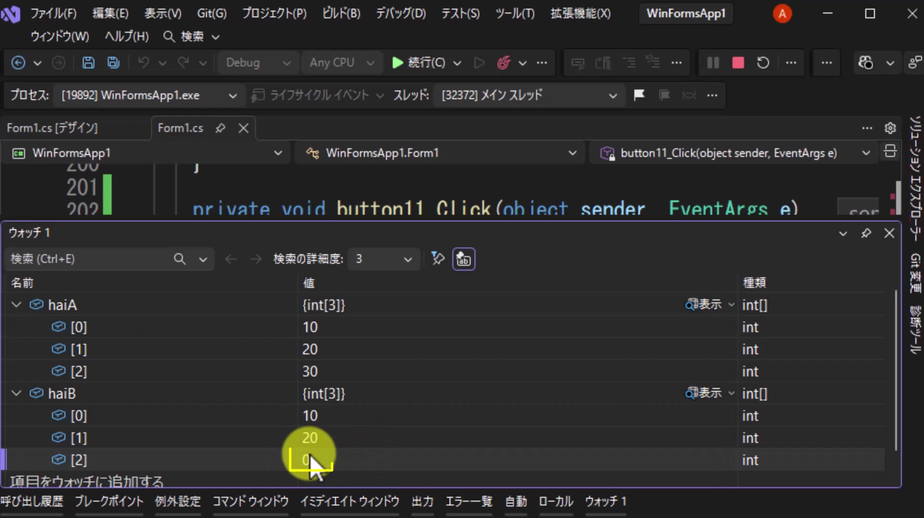924x518 pixels.
Task: Switch to the ローカル tab
Action: click(555, 502)
